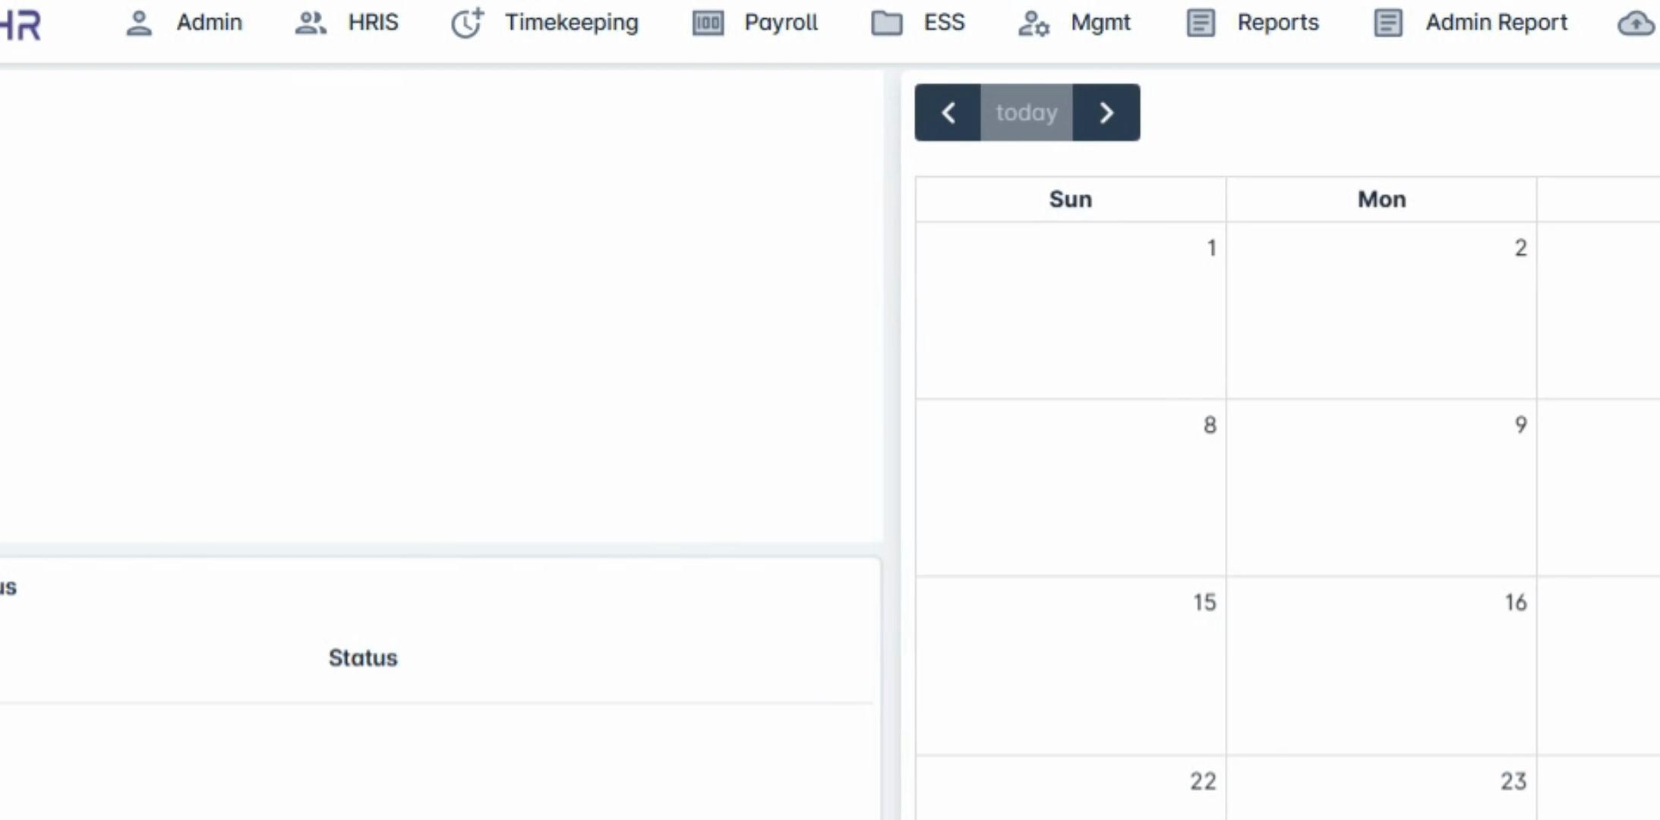Select day 16 in the calendar
1660x820 pixels.
tap(1381, 665)
